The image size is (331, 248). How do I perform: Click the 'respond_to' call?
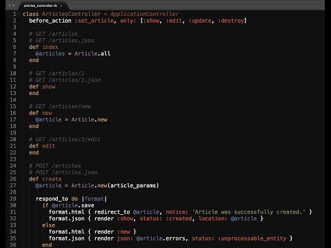[x=52, y=199]
